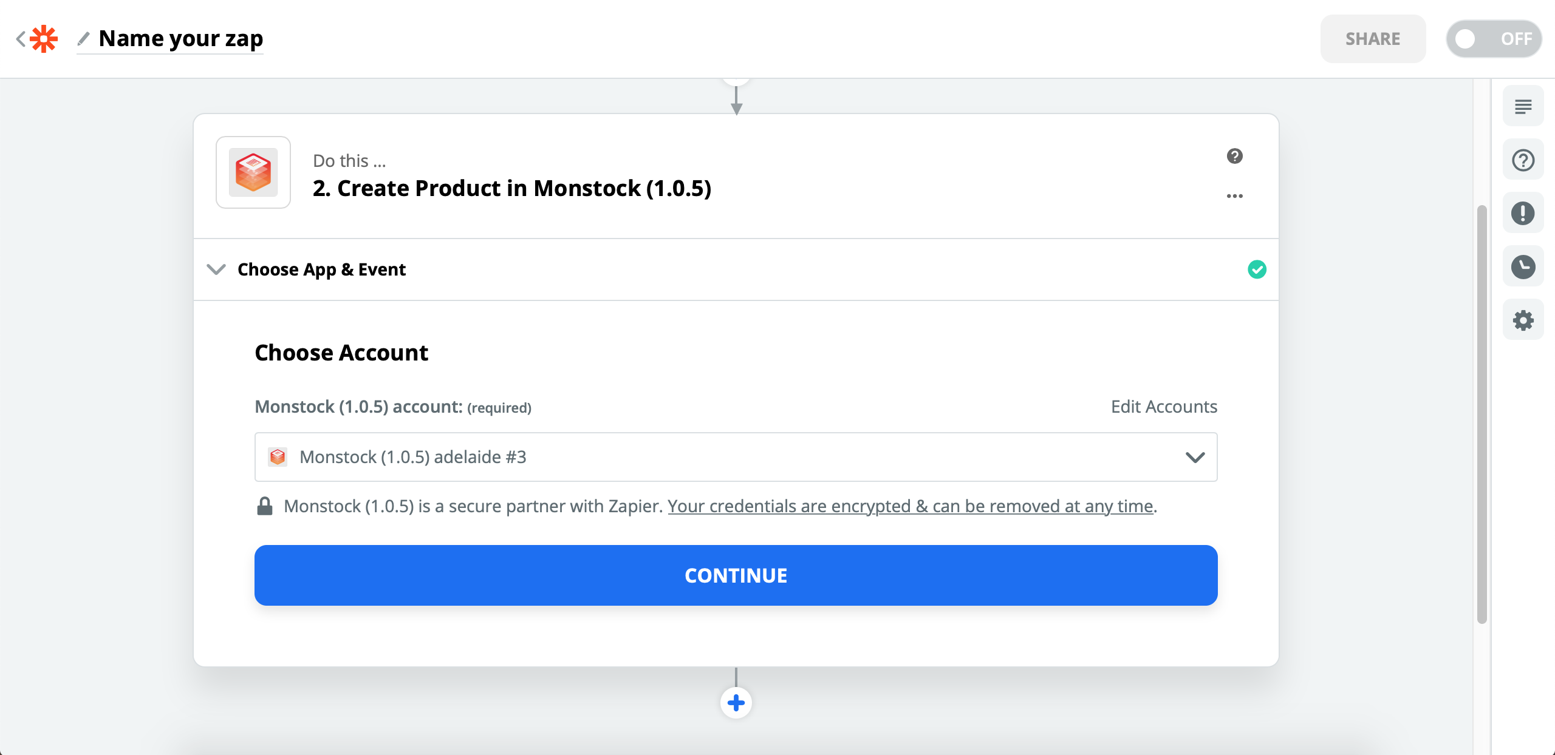Image resolution: width=1555 pixels, height=755 pixels.
Task: Click the SHARE button
Action: point(1373,39)
